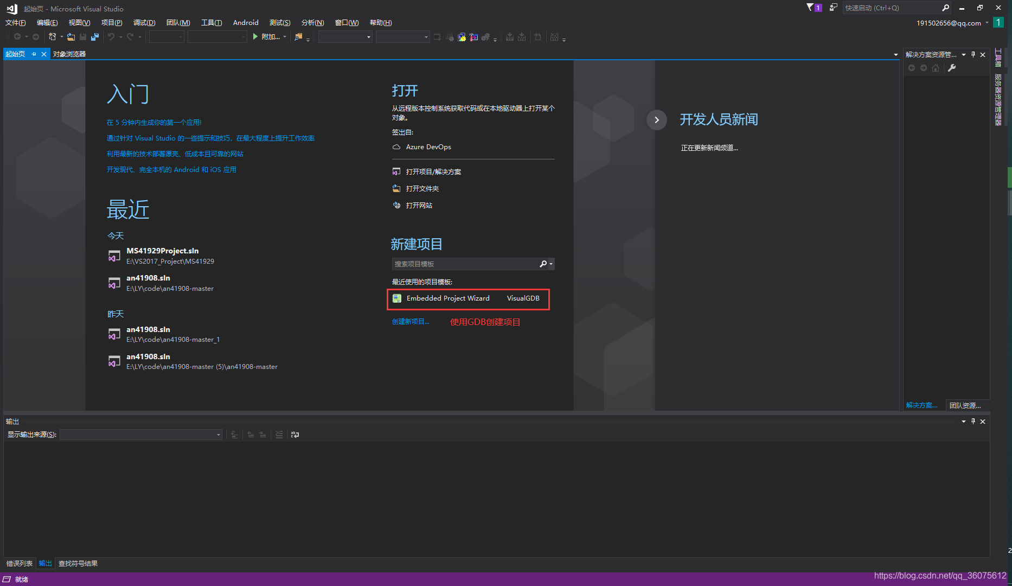
Task: Switch to the 错误列表 tab
Action: pos(20,563)
